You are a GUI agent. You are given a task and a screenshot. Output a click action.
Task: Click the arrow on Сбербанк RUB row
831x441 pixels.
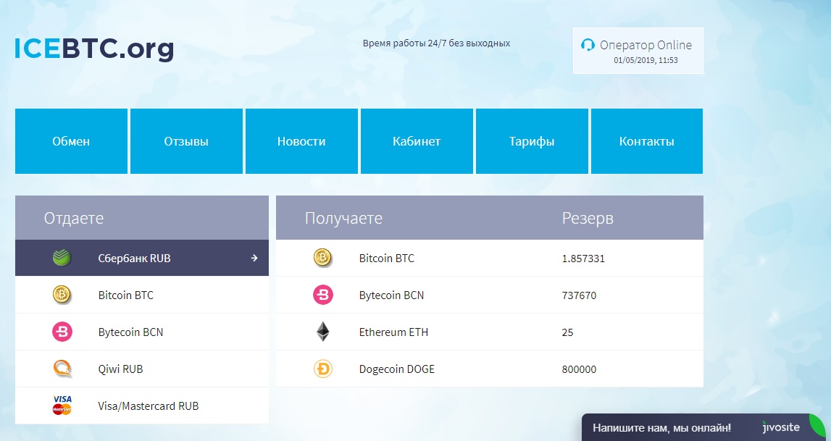point(254,258)
